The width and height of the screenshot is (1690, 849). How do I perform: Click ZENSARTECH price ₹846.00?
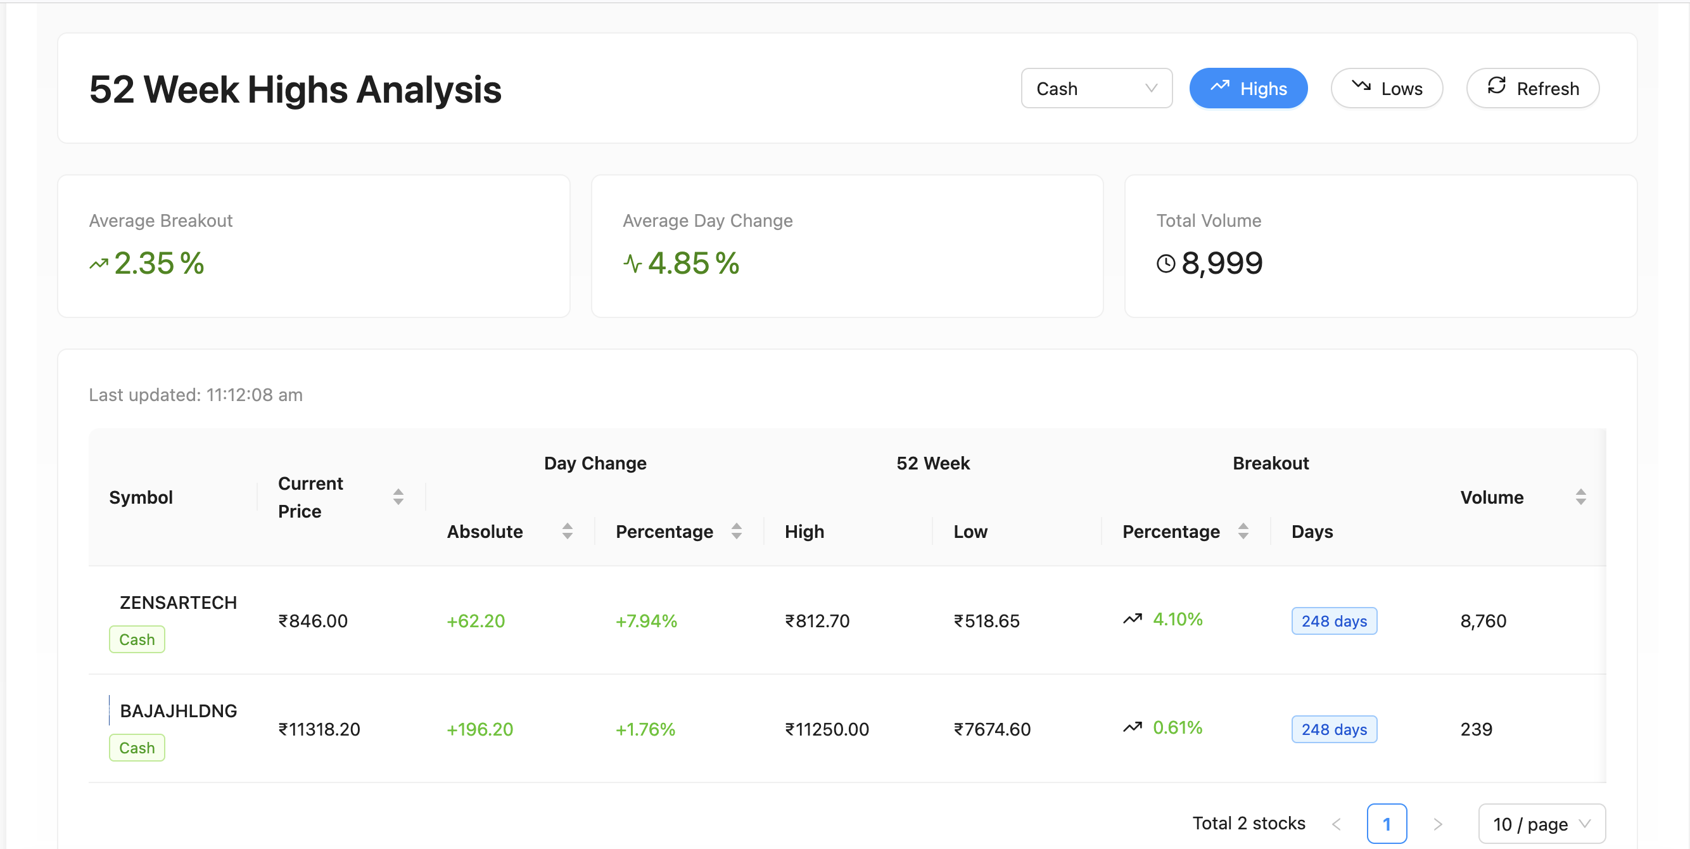coord(313,621)
